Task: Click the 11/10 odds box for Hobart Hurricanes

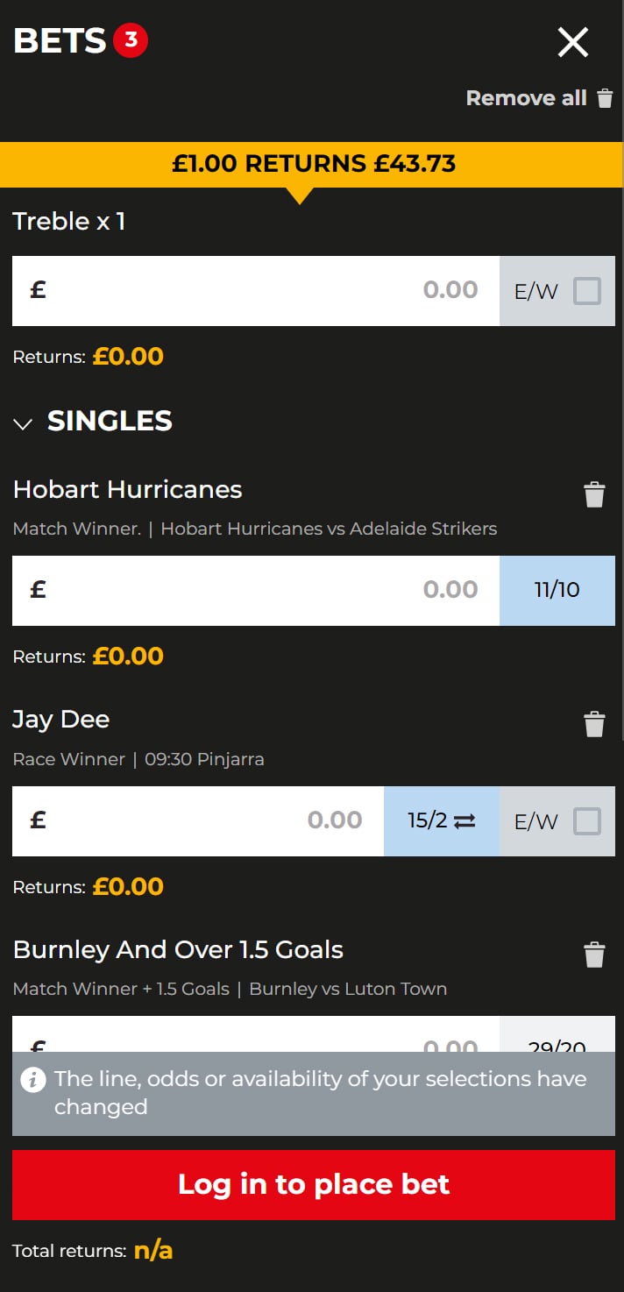Action: click(557, 591)
